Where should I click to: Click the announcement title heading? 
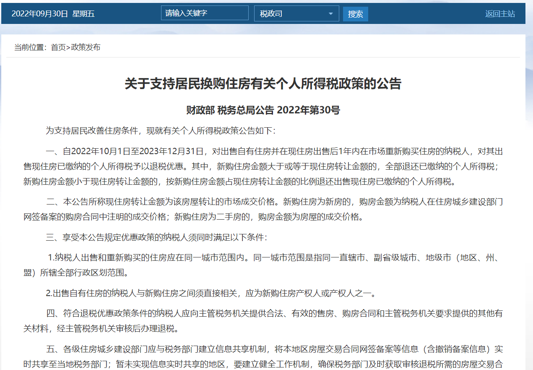(266, 84)
